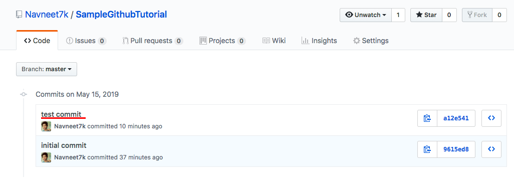Viewport: 514px width, 183px height.
Task: Click Navneet7k avatar on test commit
Action: point(46,126)
